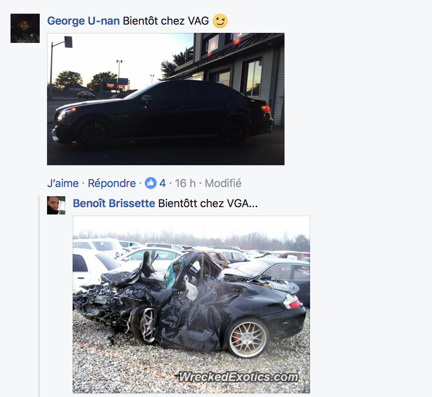Open George U-nan's profile picture
This screenshot has height=397, width=432.
click(x=25, y=28)
